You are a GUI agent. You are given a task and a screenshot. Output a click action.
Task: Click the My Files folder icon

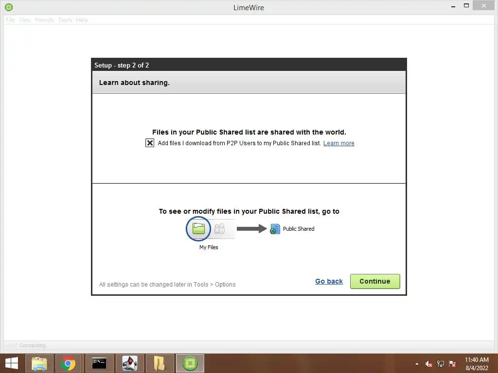point(198,228)
